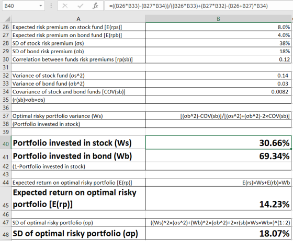Image resolution: width=293 pixels, height=241 pixels.
Task: Click the 8.0% value cell
Action: click(218, 27)
